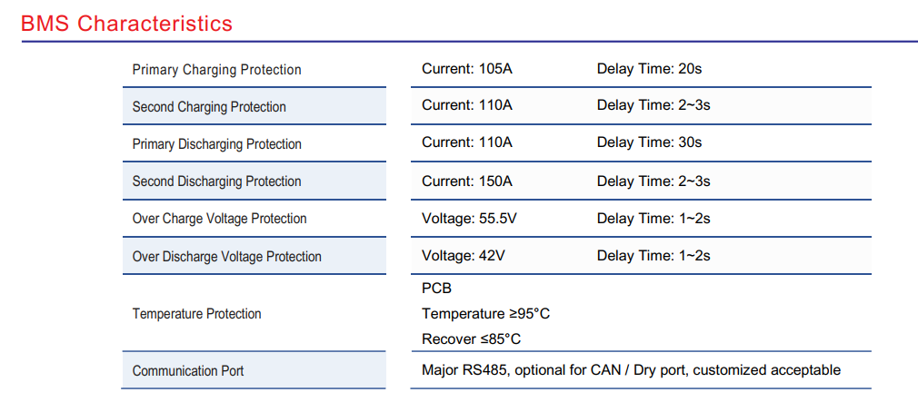Click the Major RS485 communication description
918x402 pixels.
click(x=631, y=370)
